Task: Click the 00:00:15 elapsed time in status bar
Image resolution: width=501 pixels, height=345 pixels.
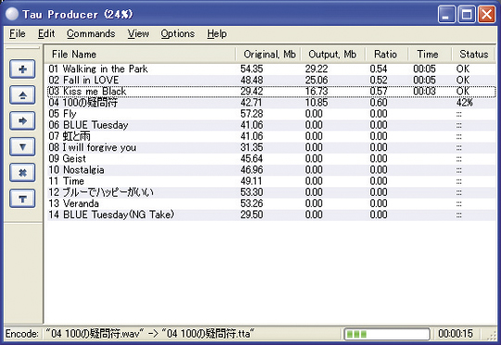Action: tap(456, 334)
